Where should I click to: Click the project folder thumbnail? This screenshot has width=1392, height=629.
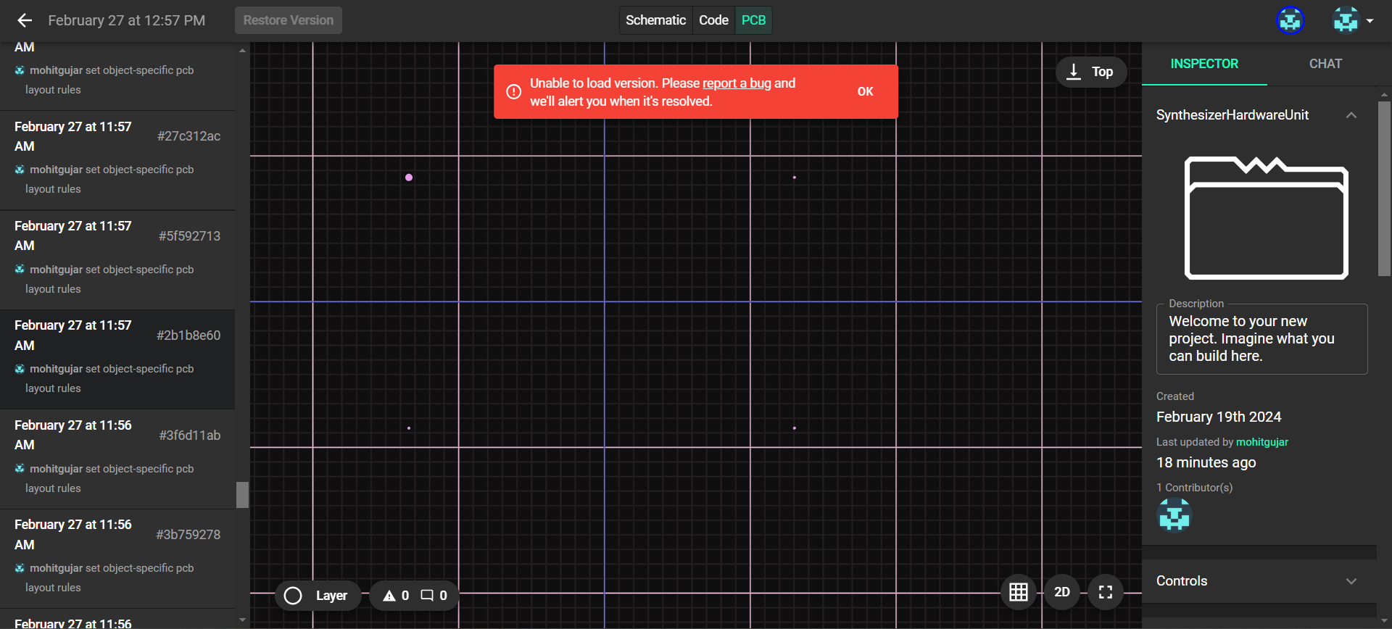point(1266,217)
